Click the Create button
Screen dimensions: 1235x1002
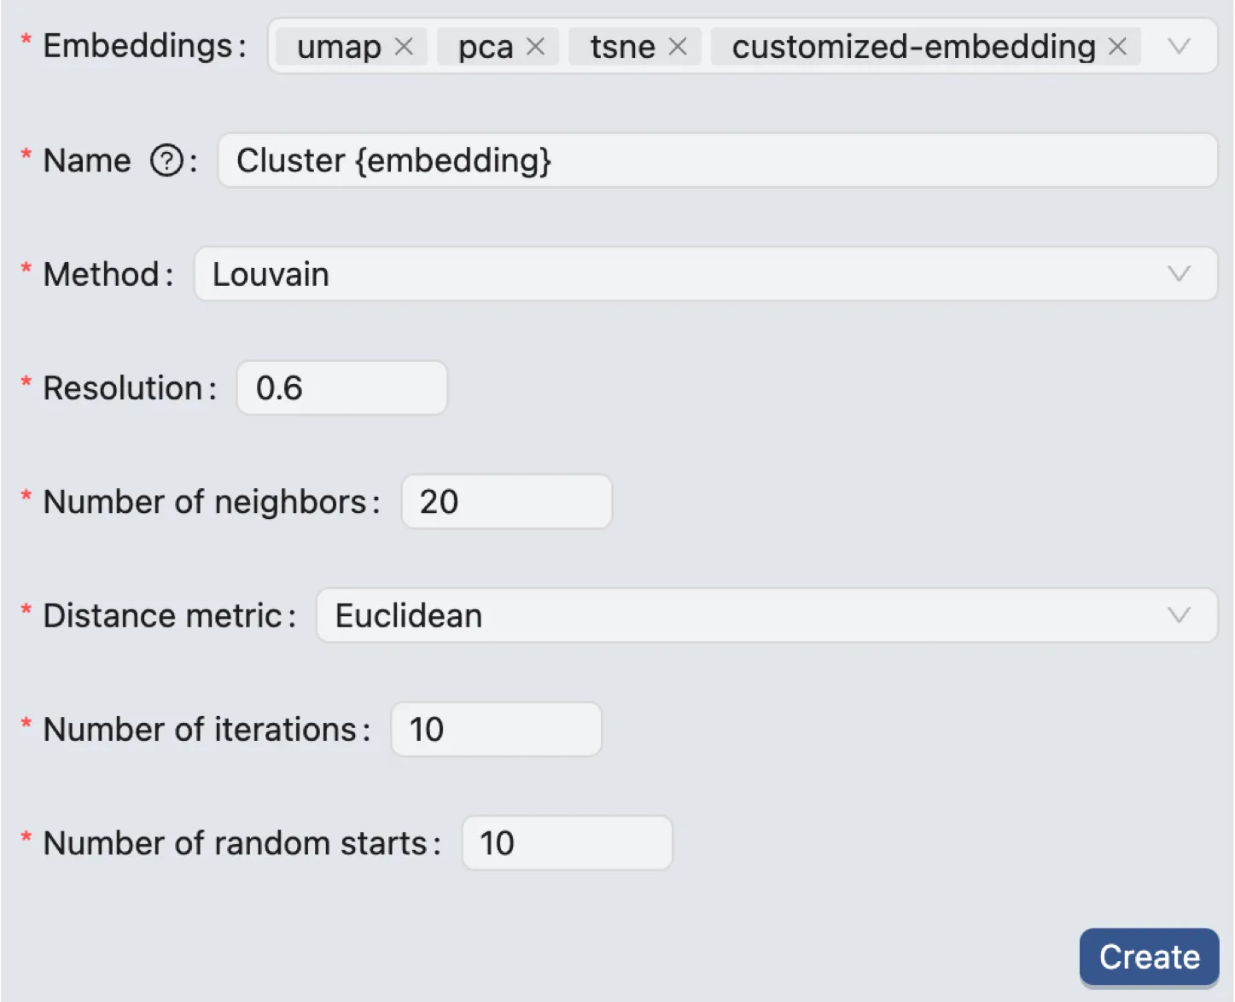click(1149, 957)
